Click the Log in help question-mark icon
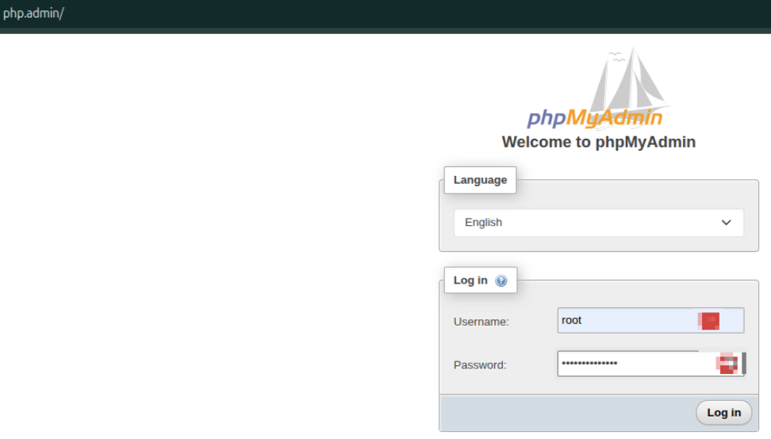Viewport: 771px width, 439px height. click(x=501, y=281)
